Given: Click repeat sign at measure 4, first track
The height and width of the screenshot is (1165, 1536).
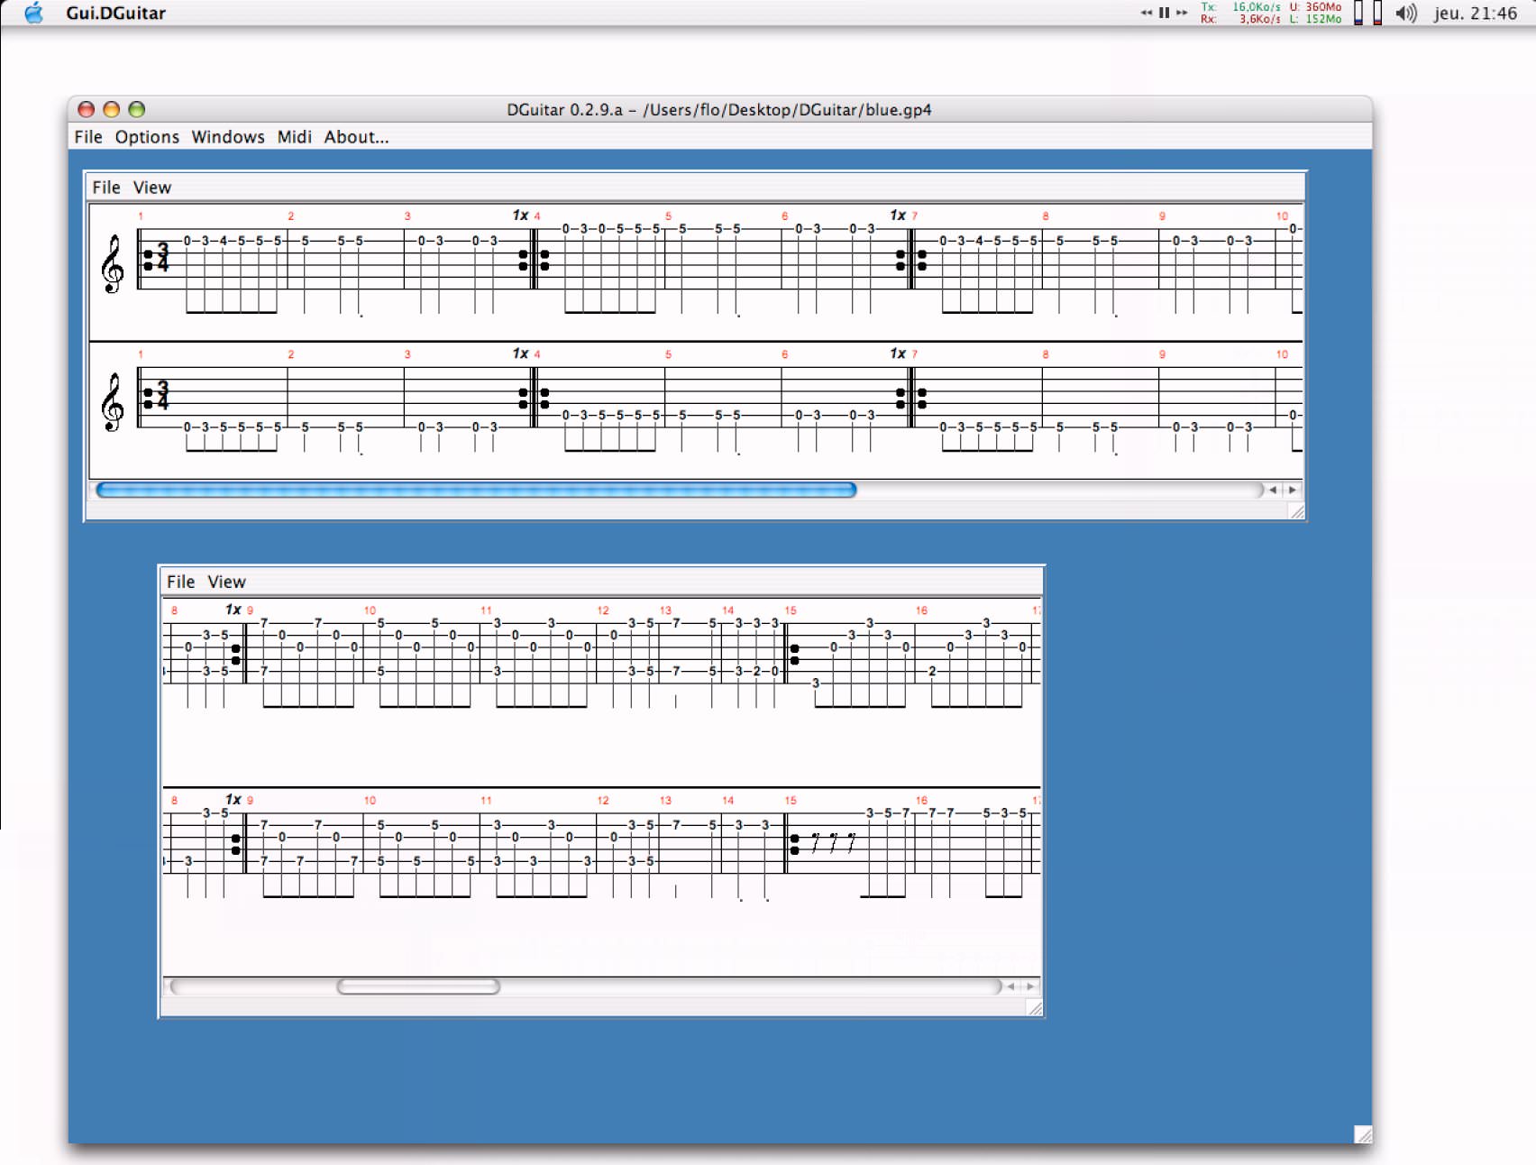Looking at the screenshot, I should tap(535, 260).
